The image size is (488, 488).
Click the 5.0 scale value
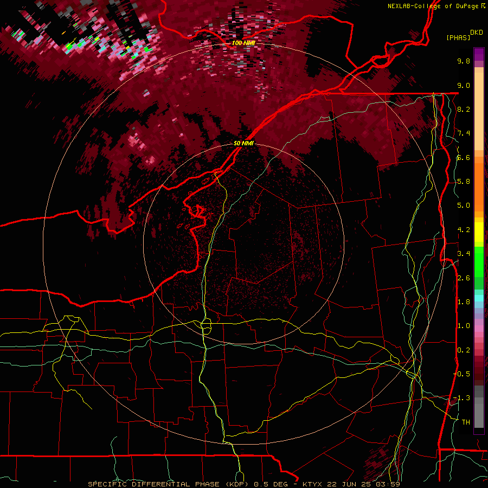pyautogui.click(x=464, y=206)
